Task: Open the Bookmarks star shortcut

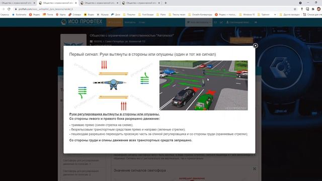Action: 19,15
